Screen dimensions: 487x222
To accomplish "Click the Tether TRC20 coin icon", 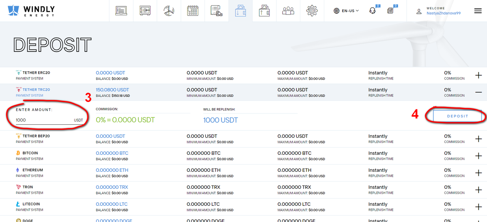I will (x=18, y=90).
